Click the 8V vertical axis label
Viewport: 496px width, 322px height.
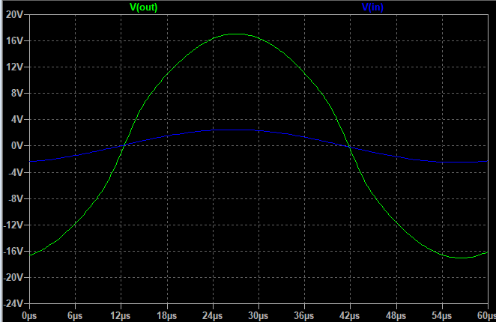click(x=16, y=94)
